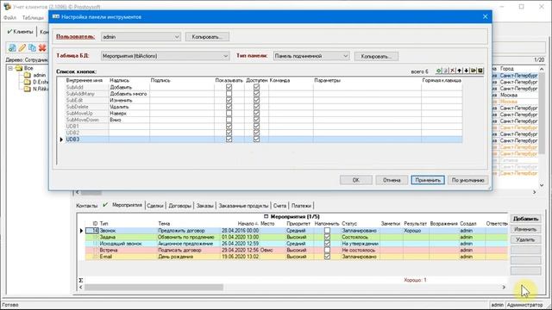Toggle Показывать checkbox for the SubMoveDown row
This screenshot has width=552, height=310.
(229, 120)
